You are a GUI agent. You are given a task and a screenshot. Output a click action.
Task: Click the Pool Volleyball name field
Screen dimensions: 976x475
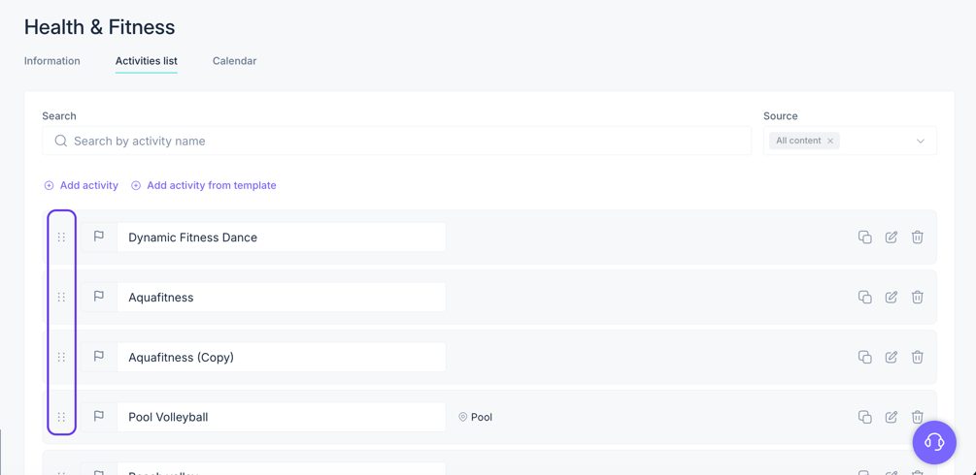(282, 417)
